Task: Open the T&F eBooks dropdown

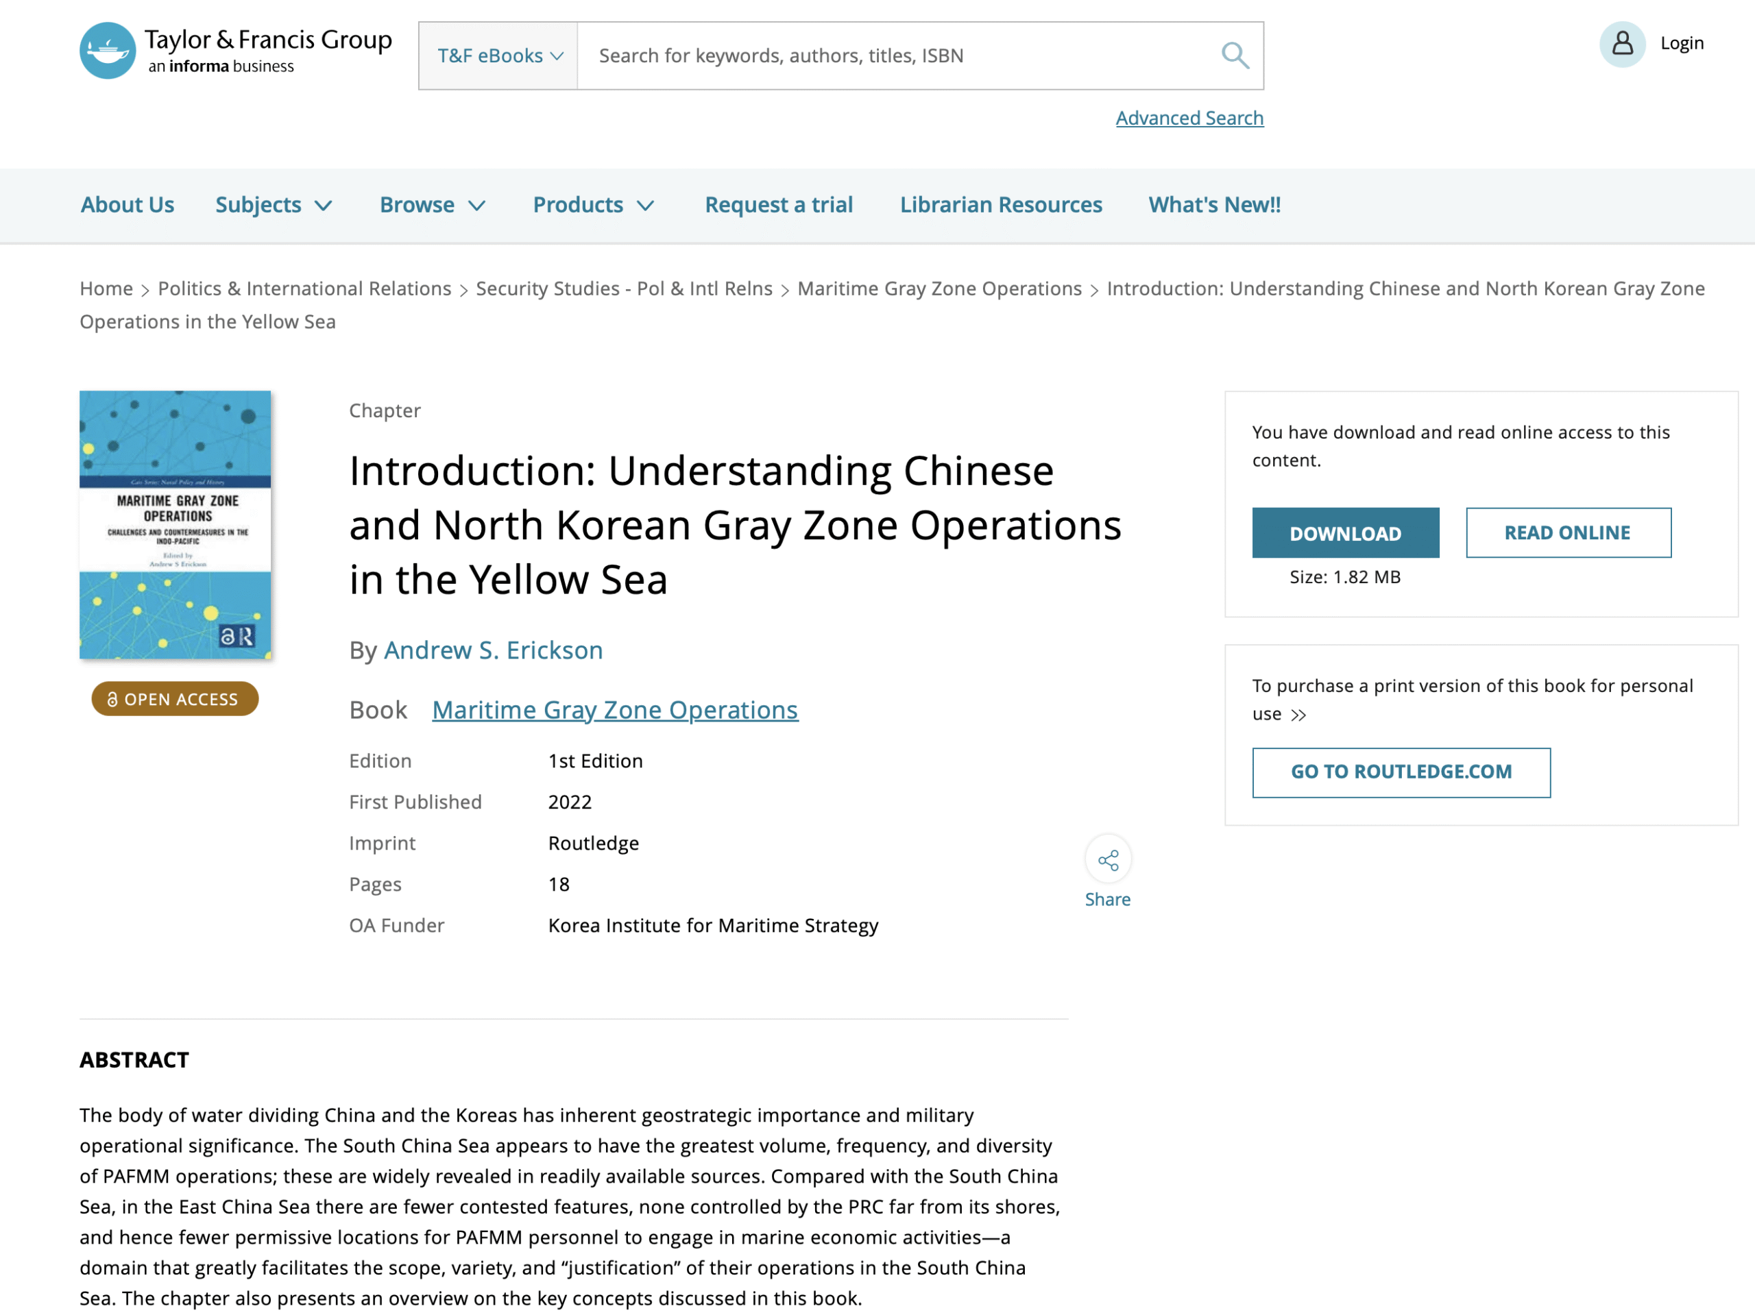Action: tap(499, 56)
